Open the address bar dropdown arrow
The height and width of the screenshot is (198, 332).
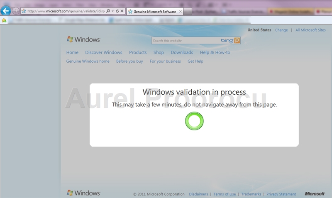pos(112,11)
